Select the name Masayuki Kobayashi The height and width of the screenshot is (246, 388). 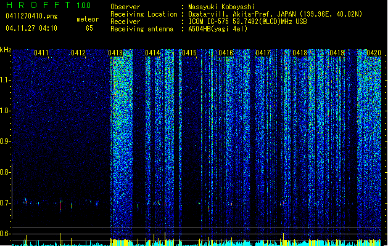(221, 7)
